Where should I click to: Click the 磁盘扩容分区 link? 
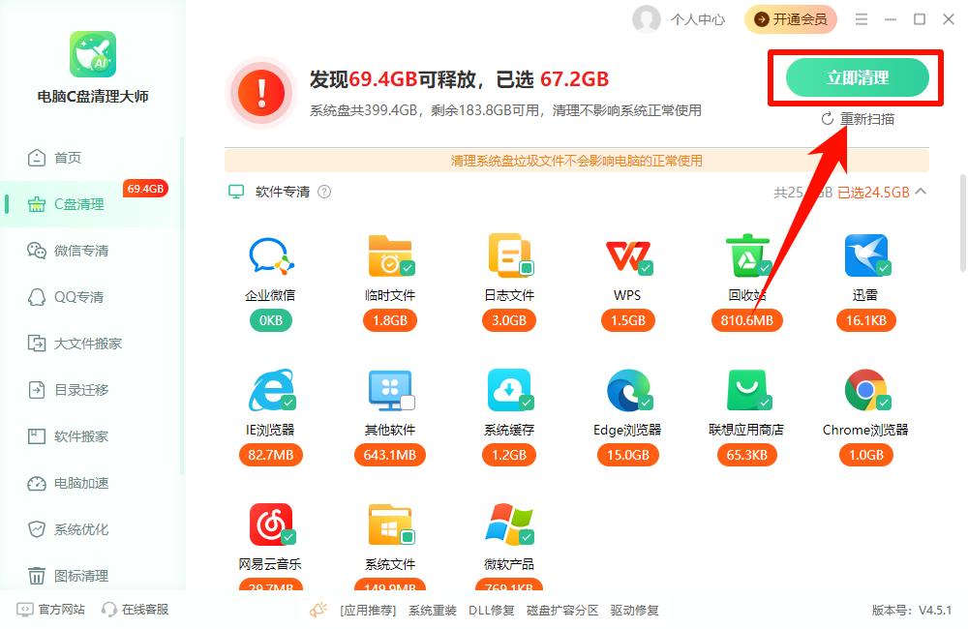click(x=562, y=611)
